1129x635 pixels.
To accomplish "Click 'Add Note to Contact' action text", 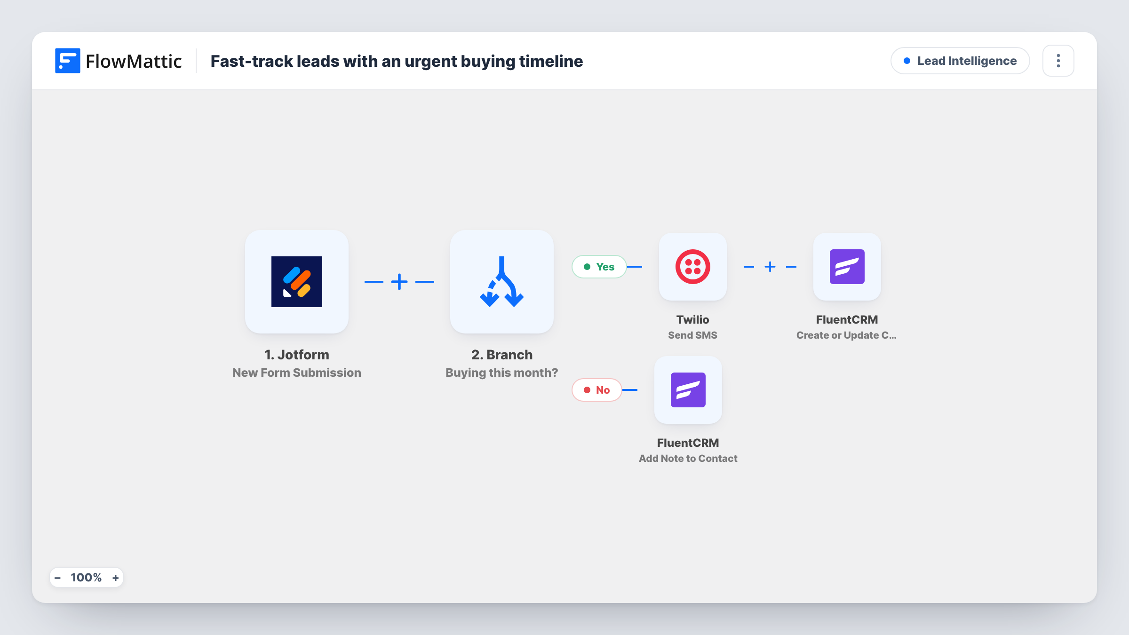I will [688, 459].
